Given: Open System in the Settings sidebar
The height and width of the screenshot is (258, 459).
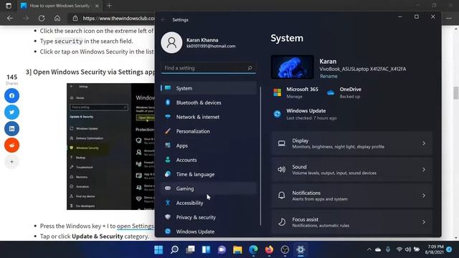Looking at the screenshot, I should click(209, 88).
